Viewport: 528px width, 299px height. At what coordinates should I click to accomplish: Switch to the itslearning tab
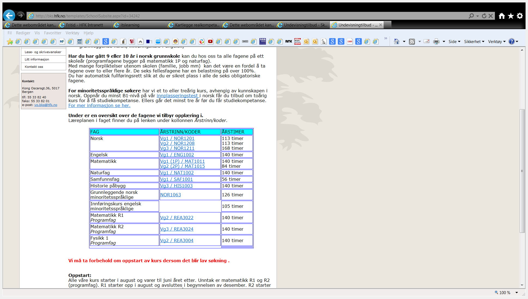click(139, 25)
